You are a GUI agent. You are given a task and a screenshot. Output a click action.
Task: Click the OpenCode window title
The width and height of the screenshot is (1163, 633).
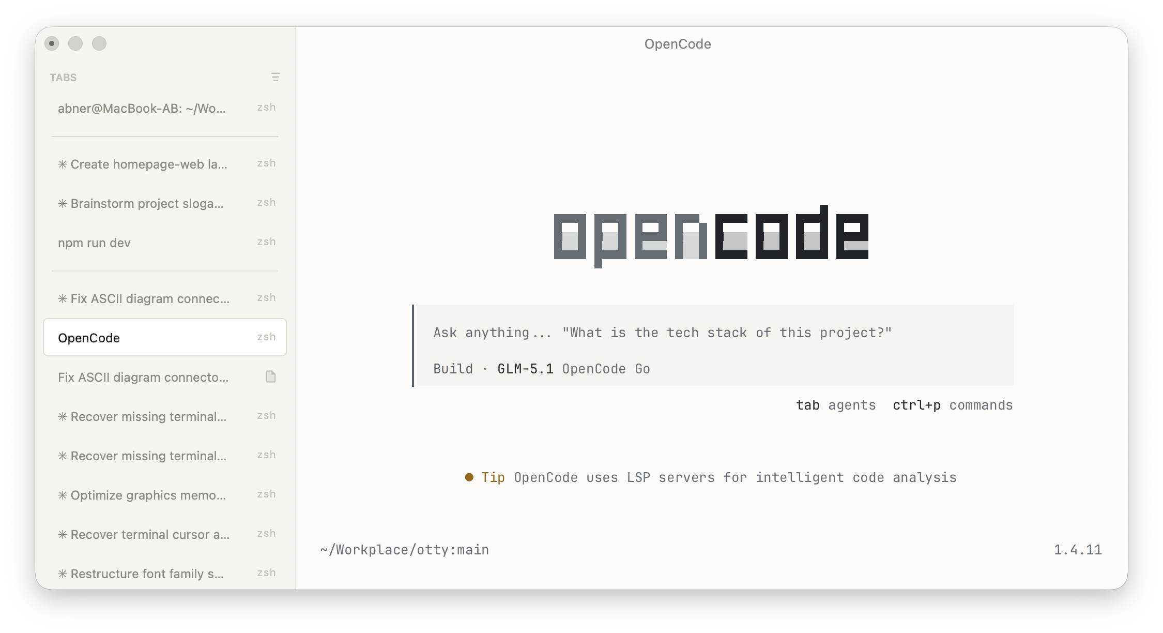tap(678, 44)
